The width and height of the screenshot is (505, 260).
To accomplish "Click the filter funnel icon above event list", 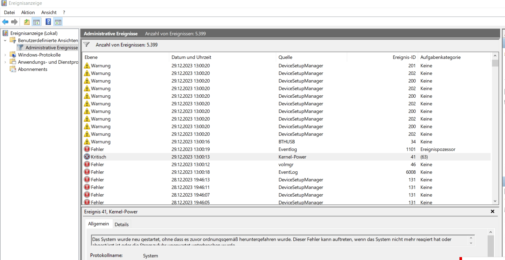I will pyautogui.click(x=87, y=45).
